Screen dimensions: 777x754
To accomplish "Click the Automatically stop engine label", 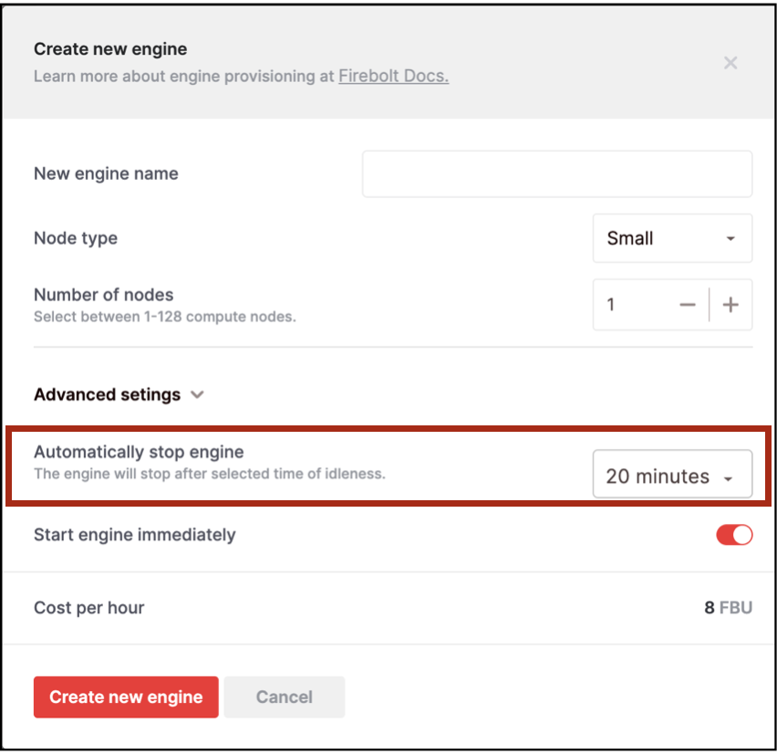I will click(x=139, y=452).
